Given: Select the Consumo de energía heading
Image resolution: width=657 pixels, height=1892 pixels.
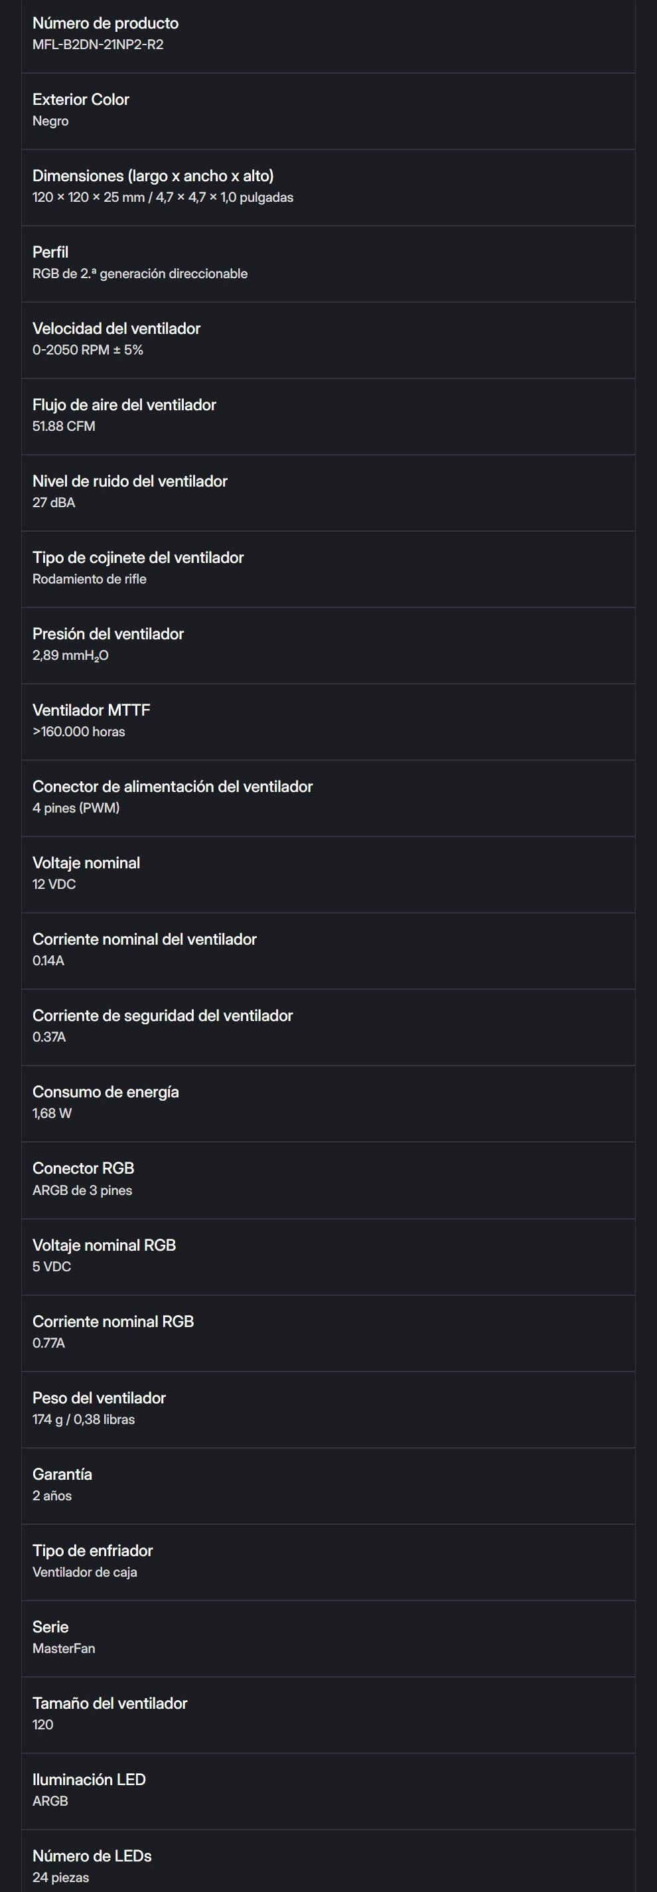Looking at the screenshot, I should (x=106, y=1093).
